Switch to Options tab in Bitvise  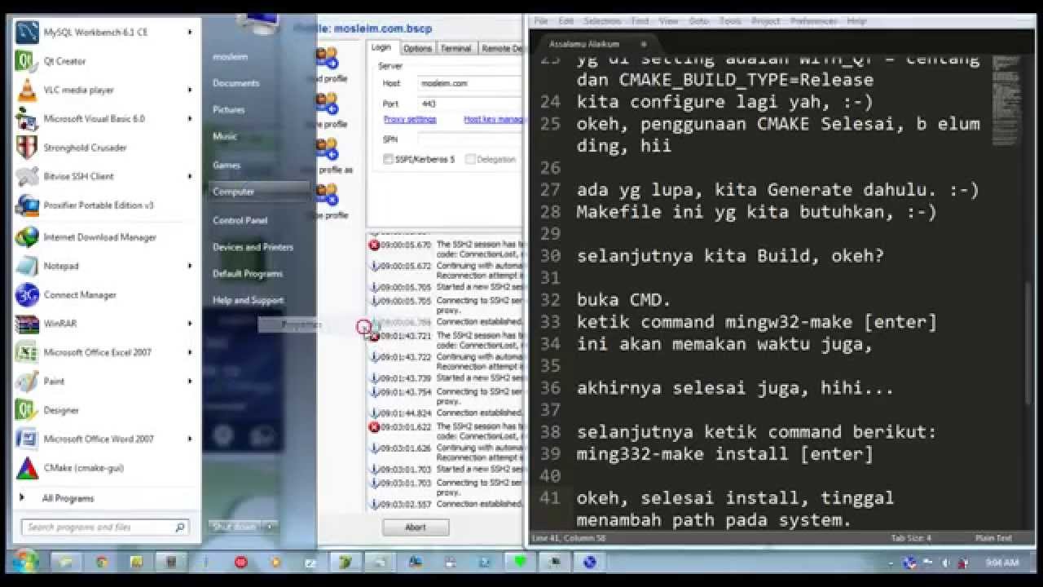tap(417, 48)
